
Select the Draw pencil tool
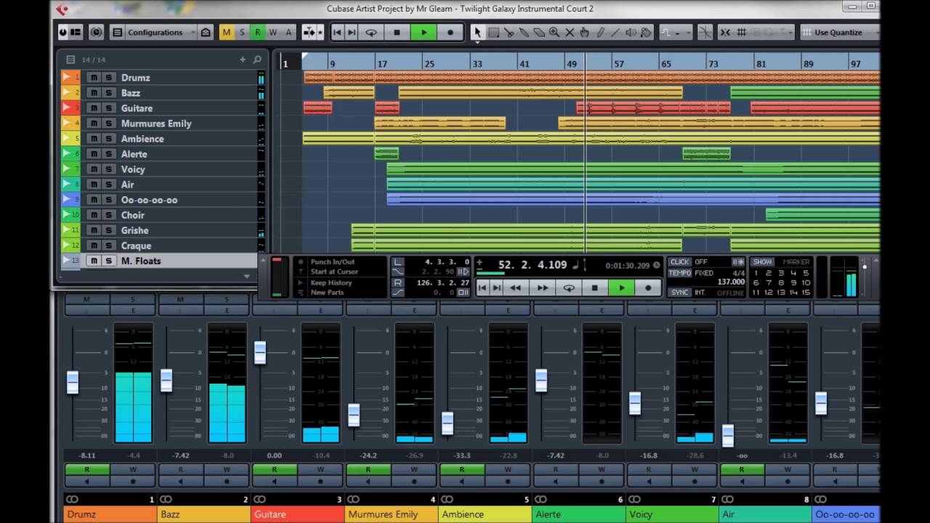click(600, 32)
